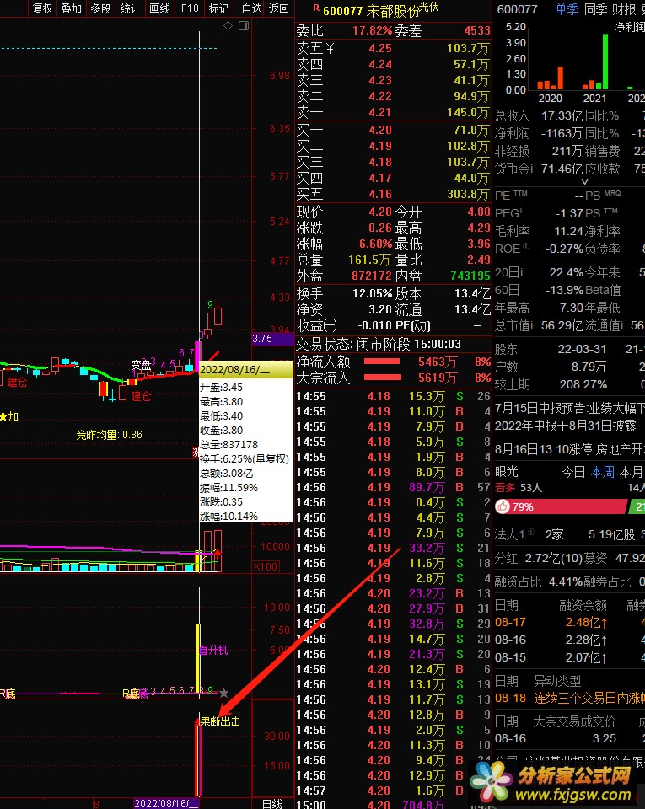Expand the financial summary down chevron

pos(584,182)
